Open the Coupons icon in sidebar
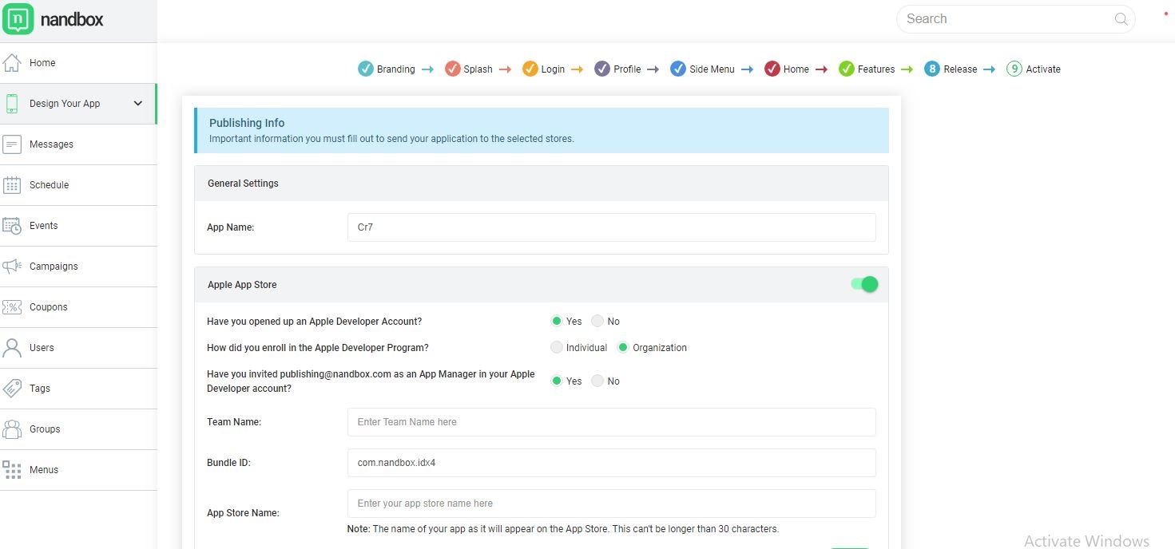Screen dimensions: 1175x549 click(12, 307)
